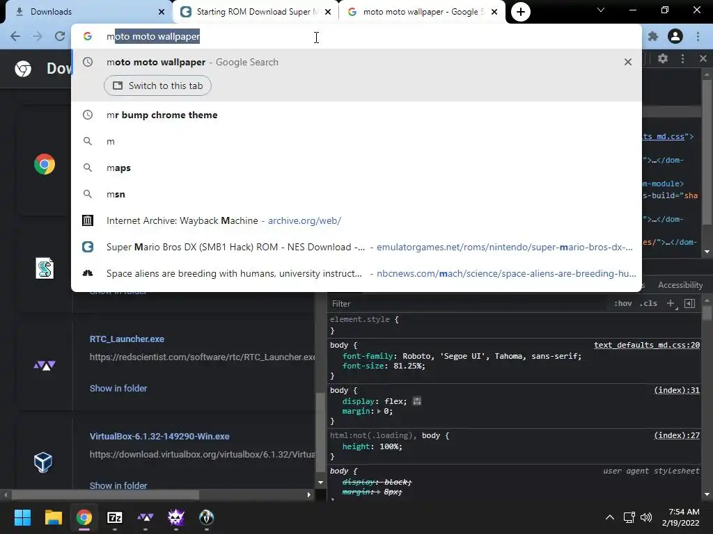The height and width of the screenshot is (534, 713).
Task: Open RTC_Launcher.exe download link
Action: [x=127, y=339]
